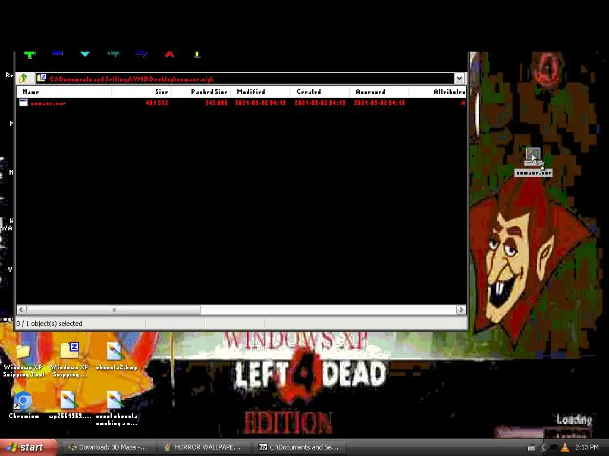This screenshot has height=456, width=609.
Task: Sort by the Accessed column header
Action: [x=379, y=92]
